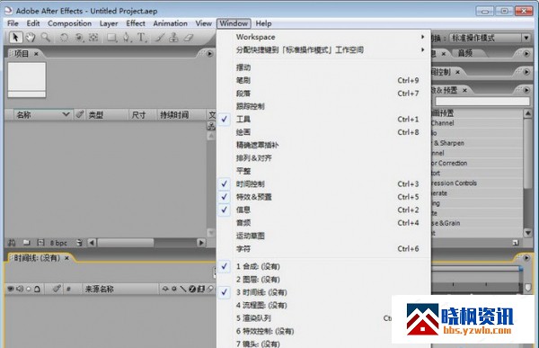Image resolution: width=539 pixels, height=348 pixels.
Task: Open the 时间控制 panel options arrow
Action: point(526,72)
